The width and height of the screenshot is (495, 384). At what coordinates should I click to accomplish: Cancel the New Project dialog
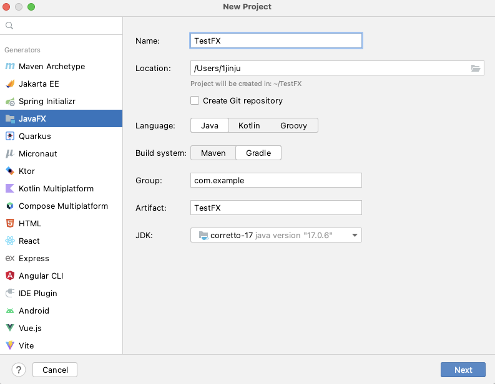(x=55, y=370)
